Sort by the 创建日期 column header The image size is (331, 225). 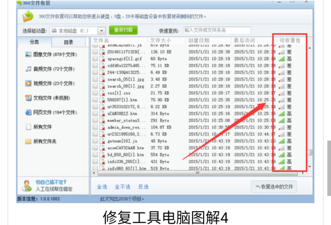(x=199, y=40)
